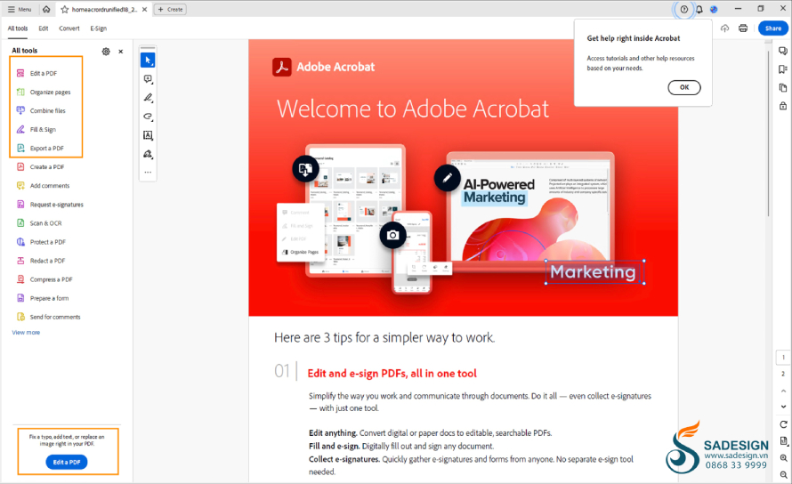The width and height of the screenshot is (792, 484).
Task: Switch to the E-Sign tab
Action: [99, 28]
